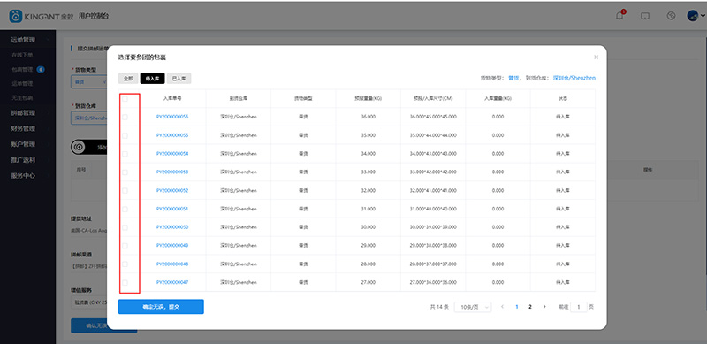707x344 pixels.
Task: Open package link PY2000000050
Action: [x=172, y=227]
